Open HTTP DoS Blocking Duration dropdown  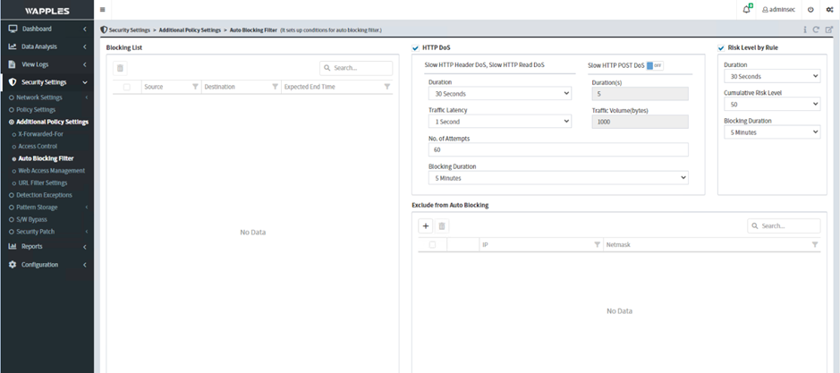click(558, 178)
